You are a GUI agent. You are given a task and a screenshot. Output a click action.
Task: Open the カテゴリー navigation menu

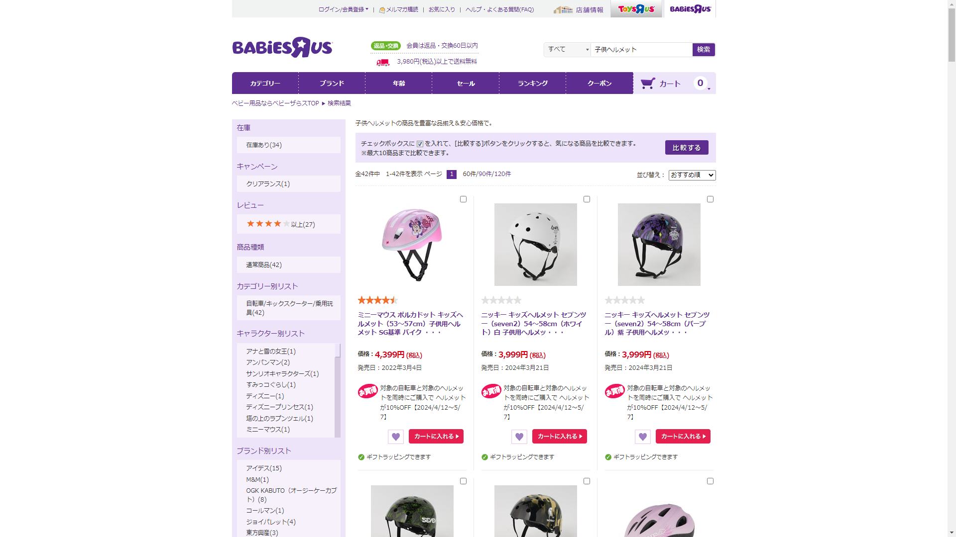(265, 83)
